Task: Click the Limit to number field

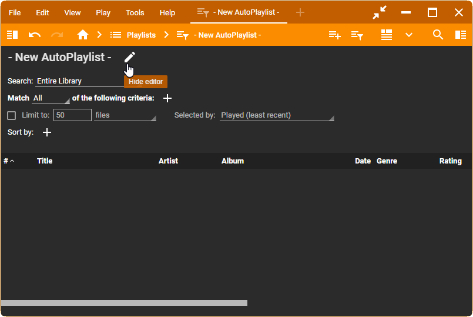Action: pyautogui.click(x=72, y=115)
